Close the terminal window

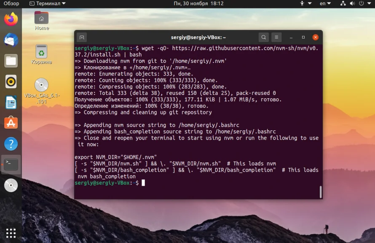[316, 38]
